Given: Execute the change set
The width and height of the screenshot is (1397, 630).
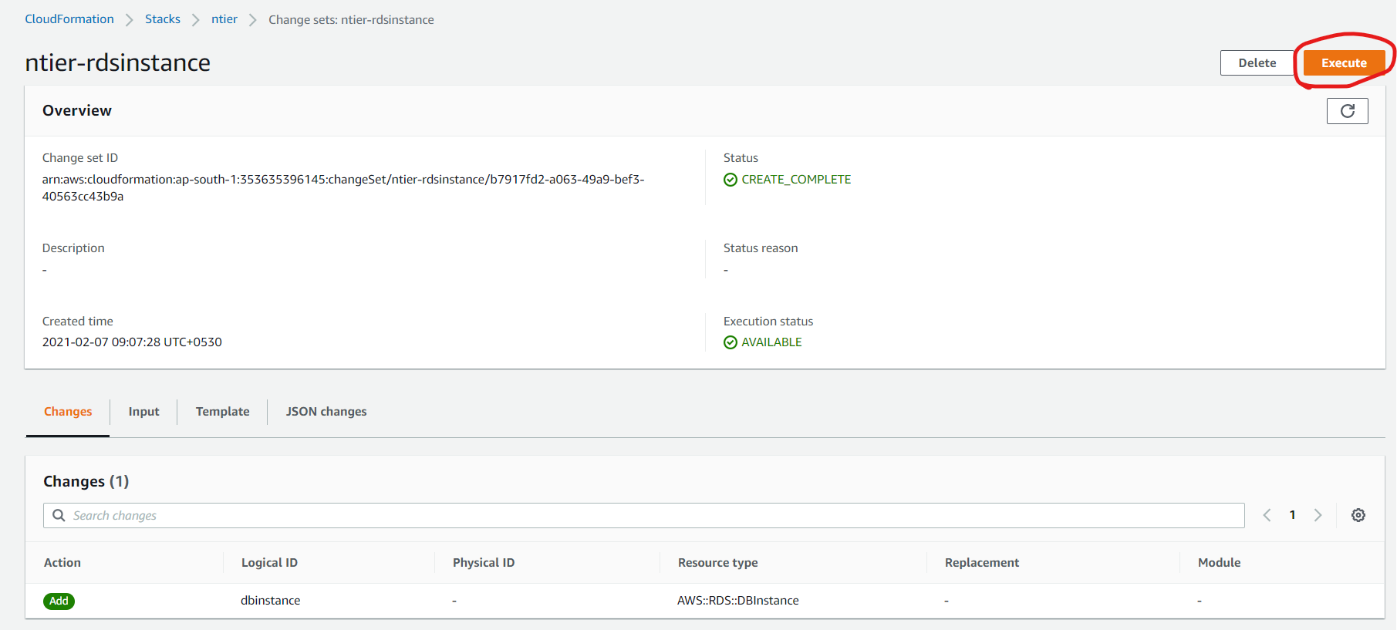Looking at the screenshot, I should click(1344, 63).
